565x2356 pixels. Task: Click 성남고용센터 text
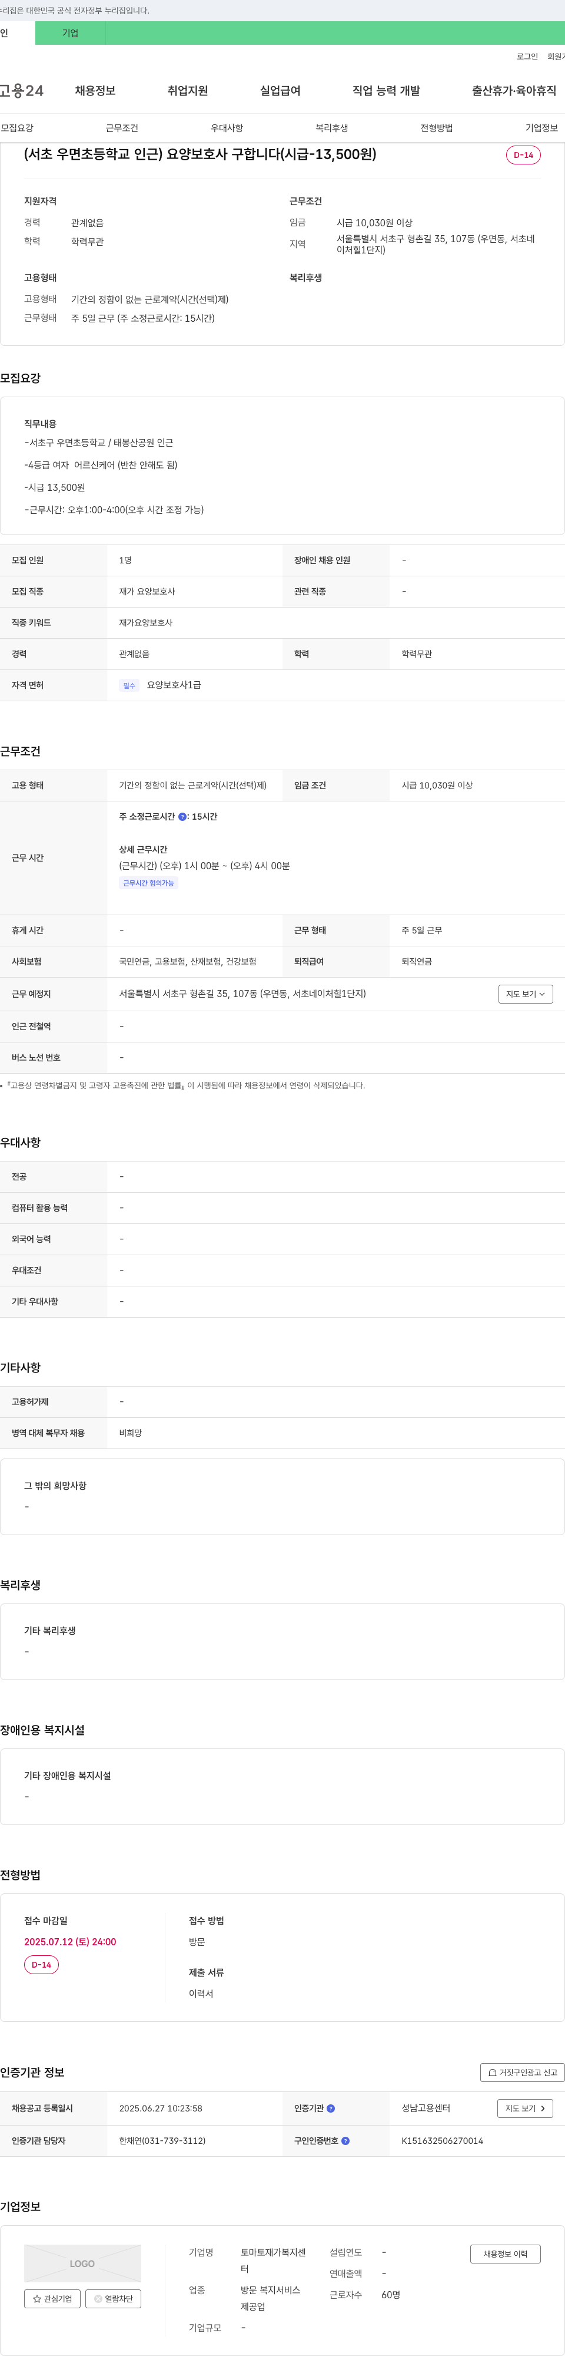pyautogui.click(x=426, y=2108)
